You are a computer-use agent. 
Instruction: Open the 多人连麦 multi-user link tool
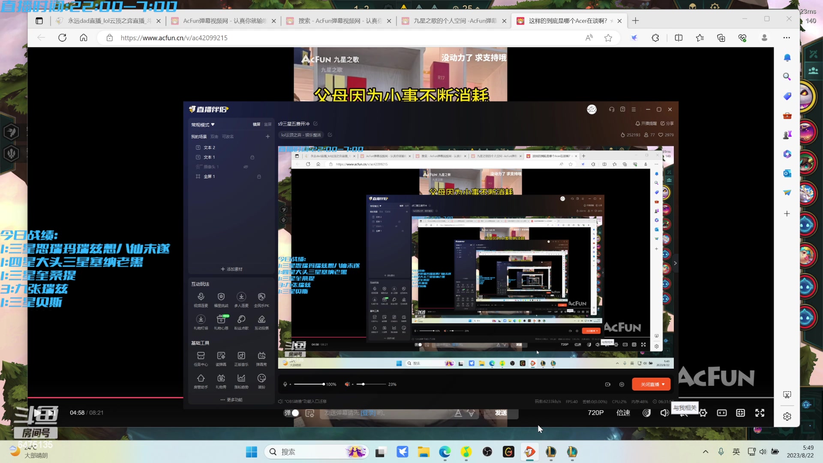click(x=241, y=300)
